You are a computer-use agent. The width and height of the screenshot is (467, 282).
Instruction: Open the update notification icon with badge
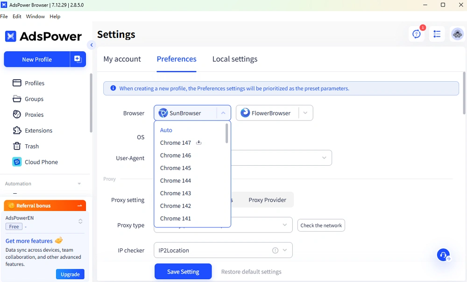(417, 34)
